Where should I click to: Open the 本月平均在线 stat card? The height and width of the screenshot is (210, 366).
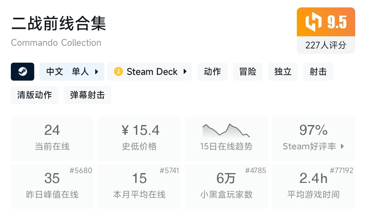[139, 186]
